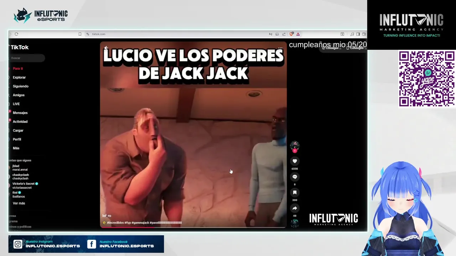Open the creator's profile avatar

tap(295, 145)
